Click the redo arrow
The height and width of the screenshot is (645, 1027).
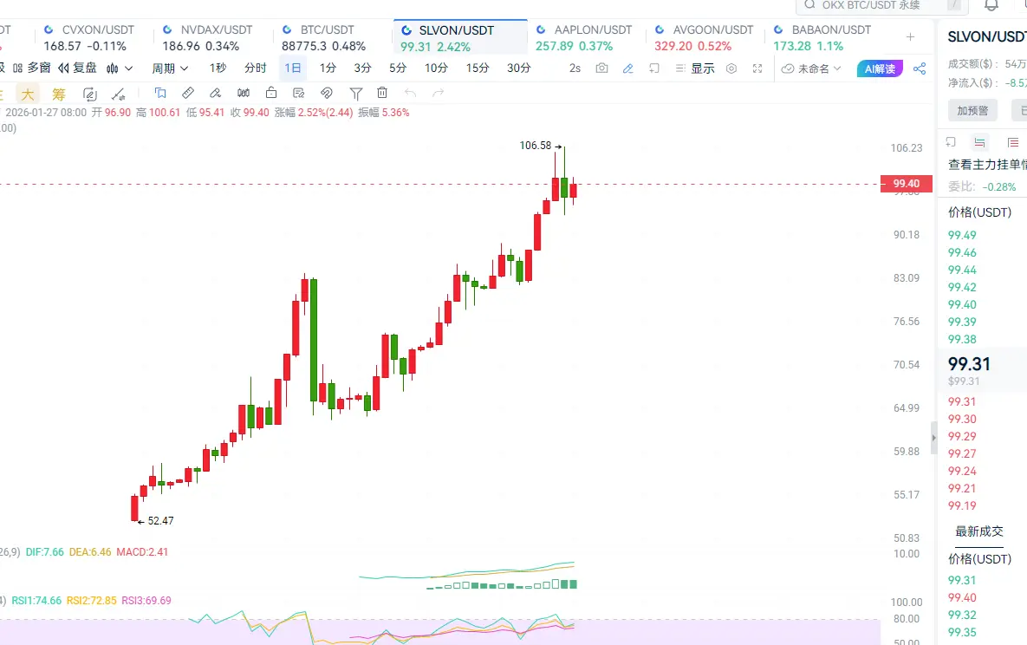[x=439, y=93]
